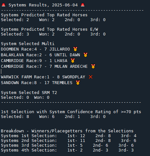Screen dimensions: 150x156
Task: Click the 'Breakdown - Winners/Placegetters from the Selections' heading
Action: click(67, 131)
